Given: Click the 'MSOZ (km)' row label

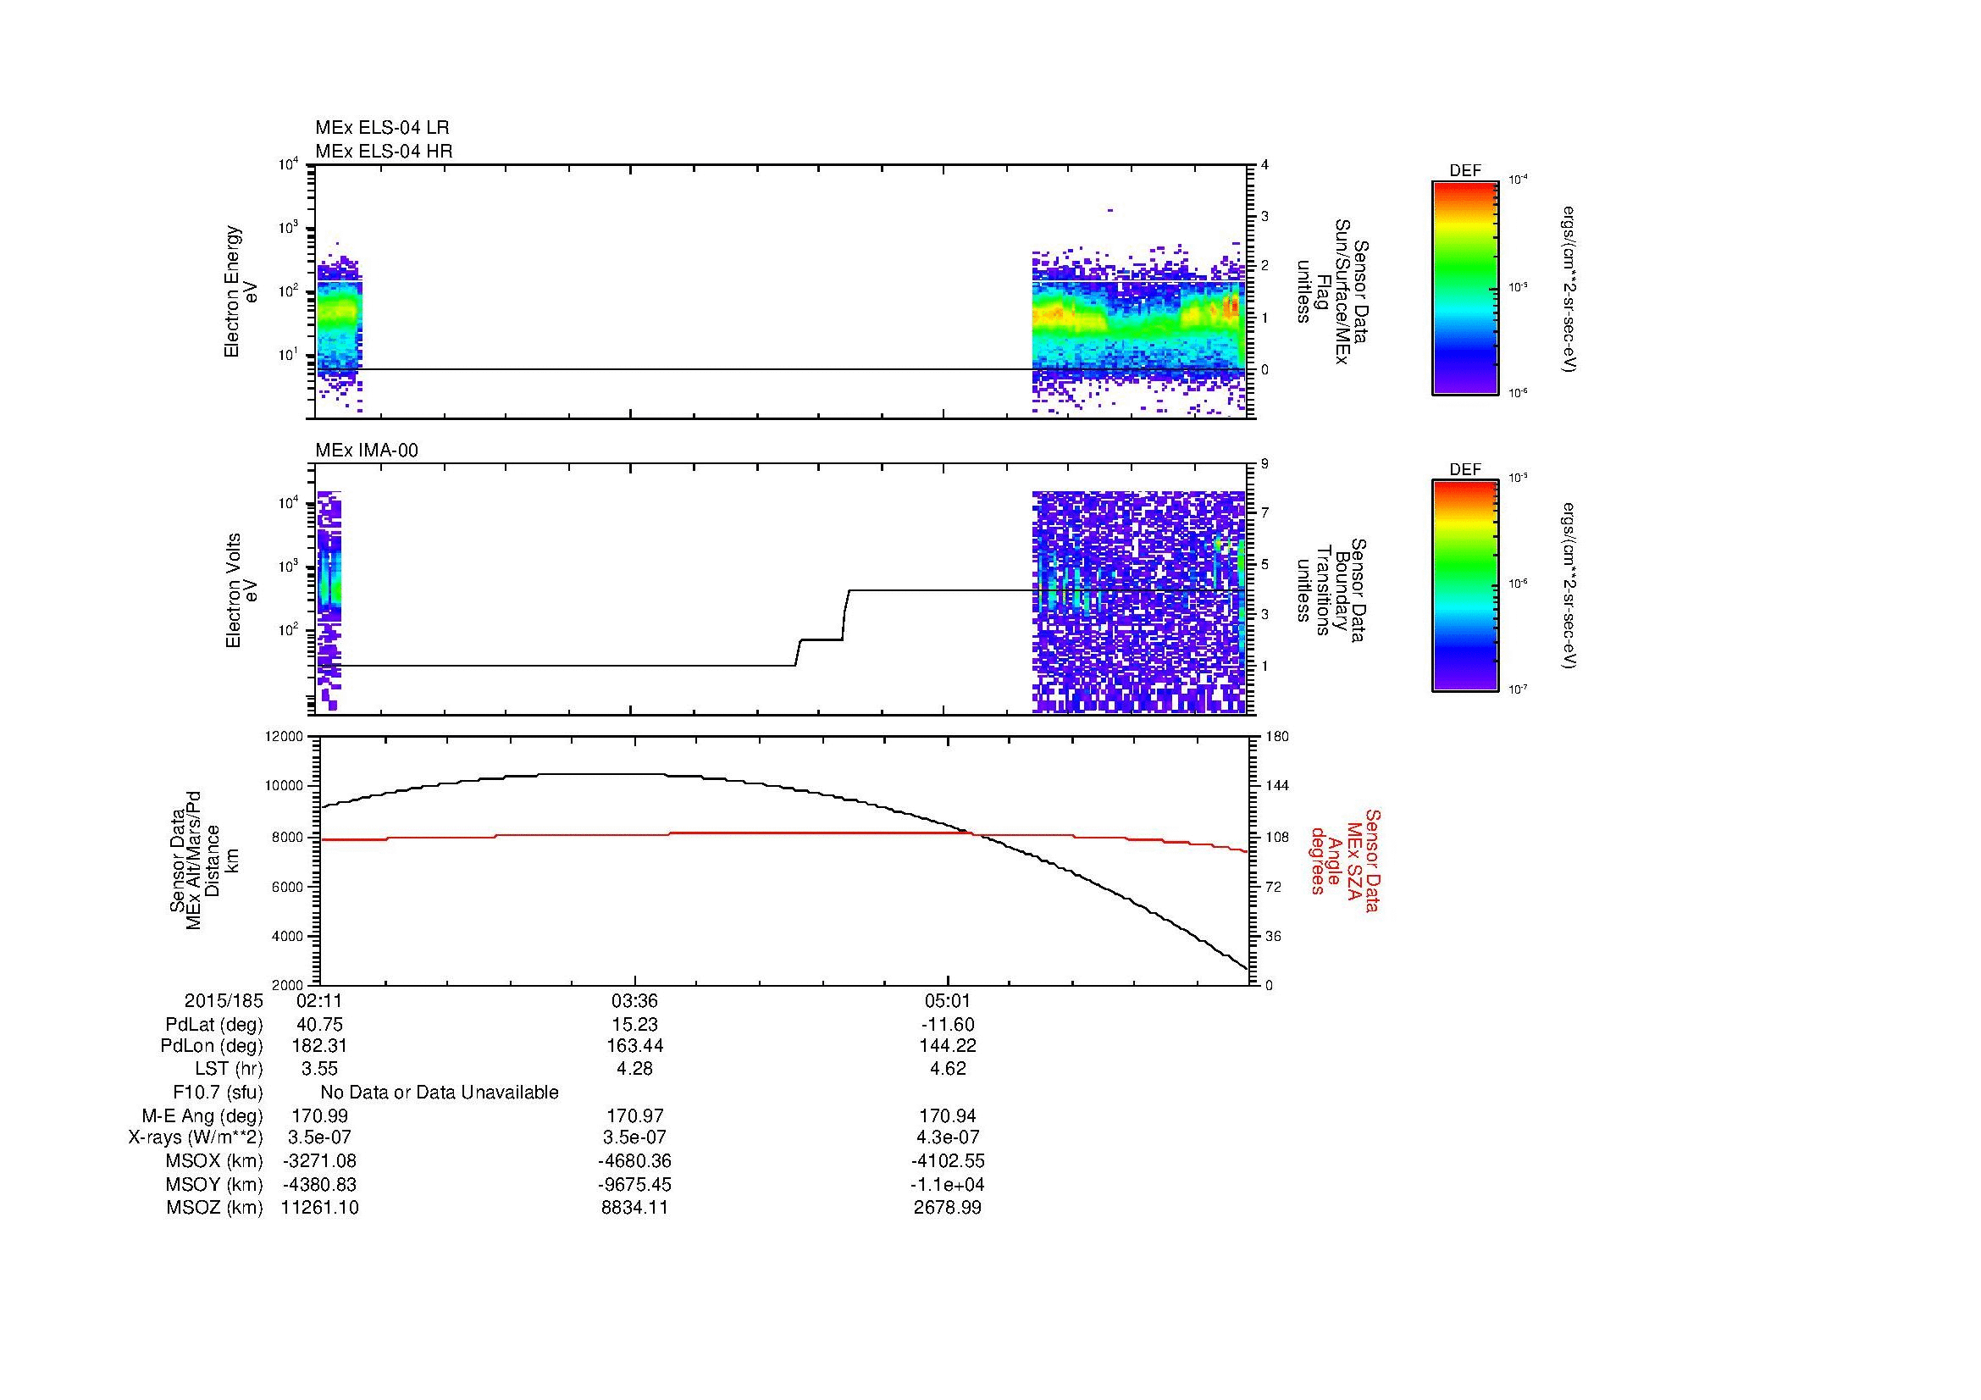Looking at the screenshot, I should click(215, 1209).
